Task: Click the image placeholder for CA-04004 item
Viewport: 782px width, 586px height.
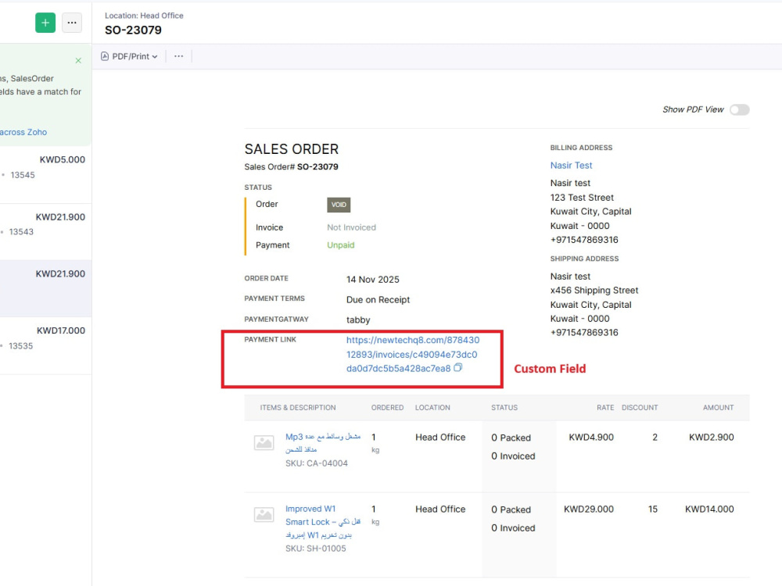Action: point(264,442)
